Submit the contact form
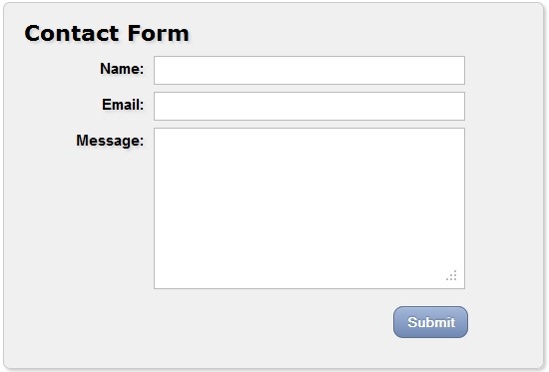The width and height of the screenshot is (549, 372). (x=430, y=322)
